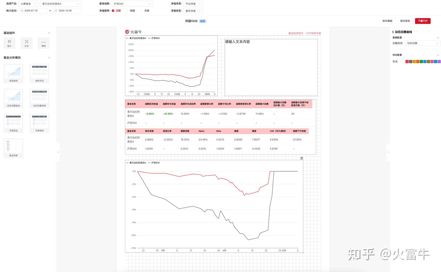Pick the pink color scheme swatch
Viewport: 441px width, 272px height.
pyautogui.click(x=432, y=61)
